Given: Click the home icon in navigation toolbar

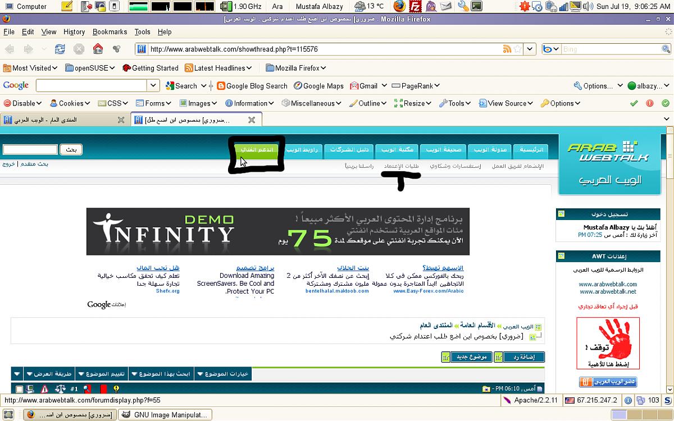Looking at the screenshot, I should [98, 49].
